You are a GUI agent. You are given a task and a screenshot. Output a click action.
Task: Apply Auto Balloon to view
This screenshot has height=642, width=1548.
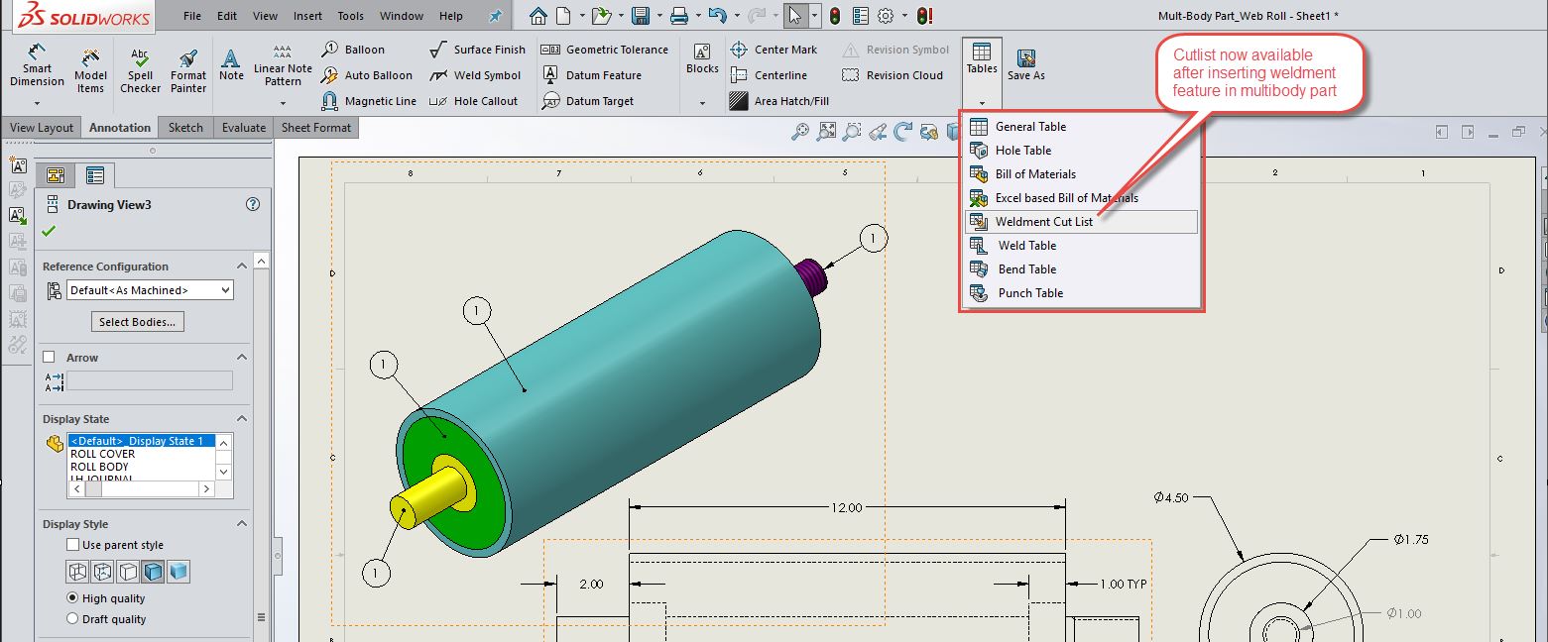point(367,75)
